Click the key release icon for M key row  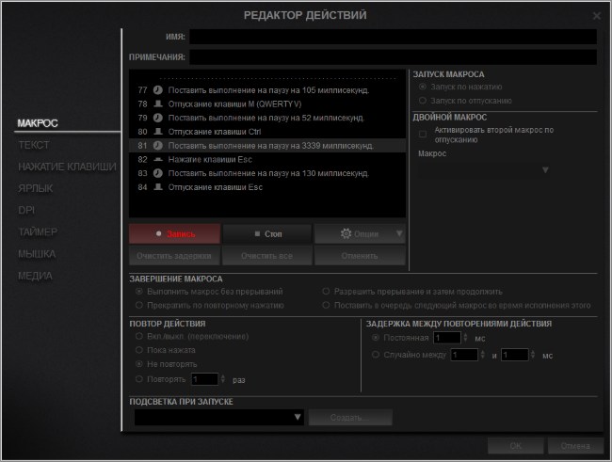(158, 104)
